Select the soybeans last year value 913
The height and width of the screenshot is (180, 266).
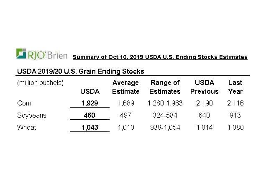coord(235,115)
